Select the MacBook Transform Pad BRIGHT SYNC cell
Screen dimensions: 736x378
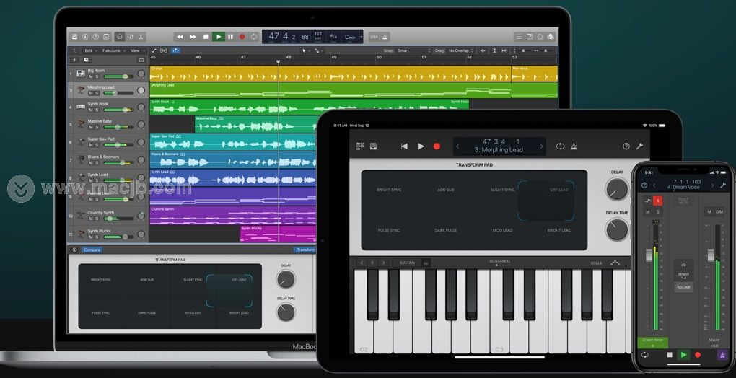tap(101, 279)
